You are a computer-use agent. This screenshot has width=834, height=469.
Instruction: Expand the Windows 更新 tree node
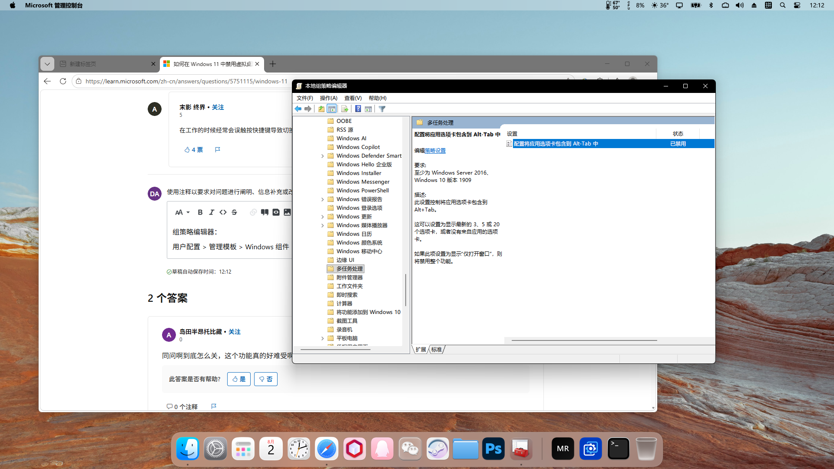coord(322,217)
